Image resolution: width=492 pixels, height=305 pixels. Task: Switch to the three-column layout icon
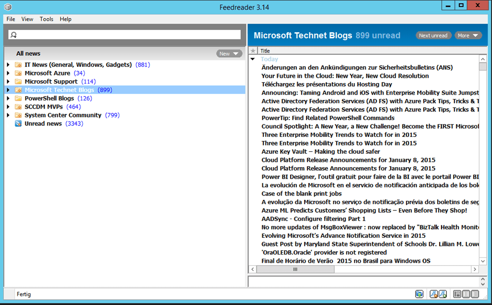click(466, 294)
